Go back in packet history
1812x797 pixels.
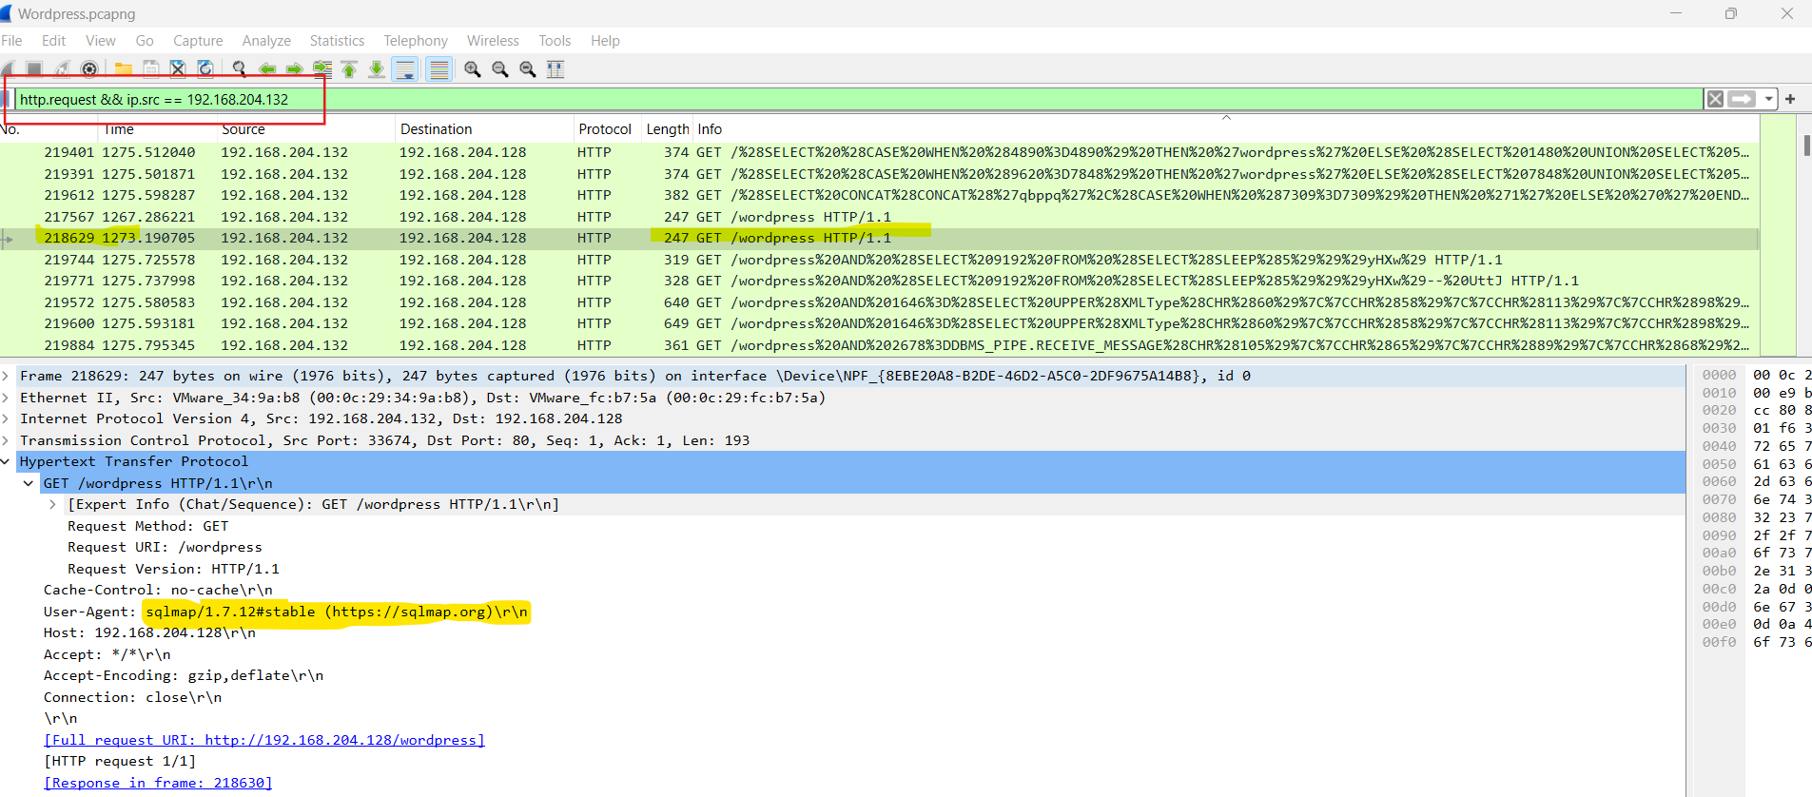point(267,68)
